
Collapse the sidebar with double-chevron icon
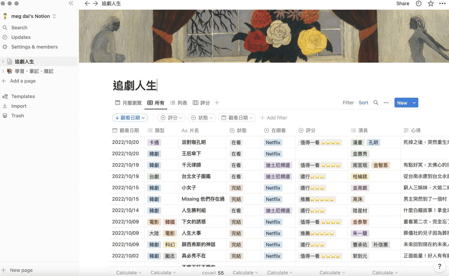[71, 4]
